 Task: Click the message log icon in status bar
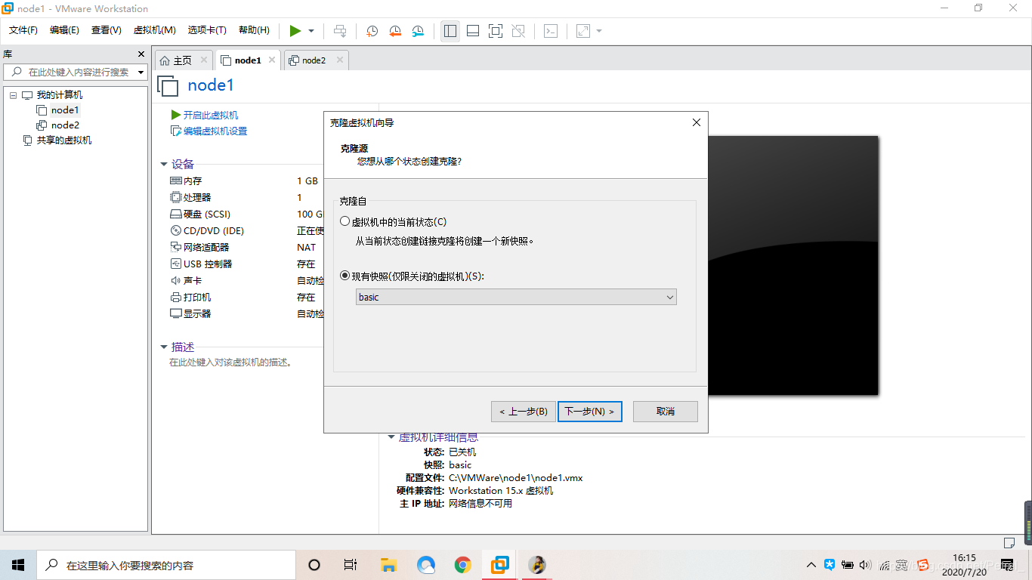coord(1009,542)
